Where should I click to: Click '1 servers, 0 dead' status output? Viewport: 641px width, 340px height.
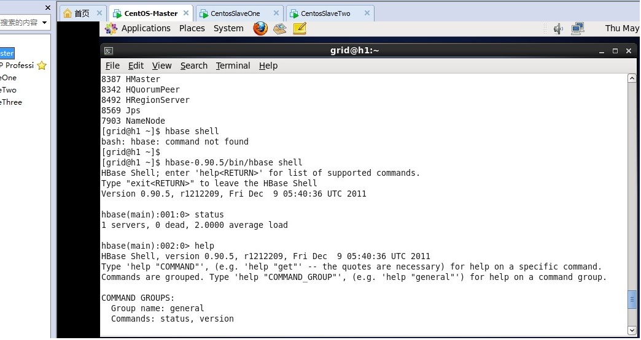[195, 225]
